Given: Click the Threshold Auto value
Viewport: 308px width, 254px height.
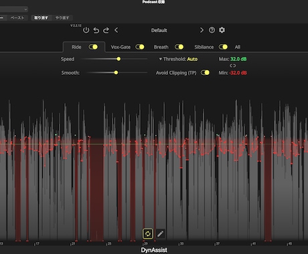Looking at the screenshot, I should tap(192, 59).
